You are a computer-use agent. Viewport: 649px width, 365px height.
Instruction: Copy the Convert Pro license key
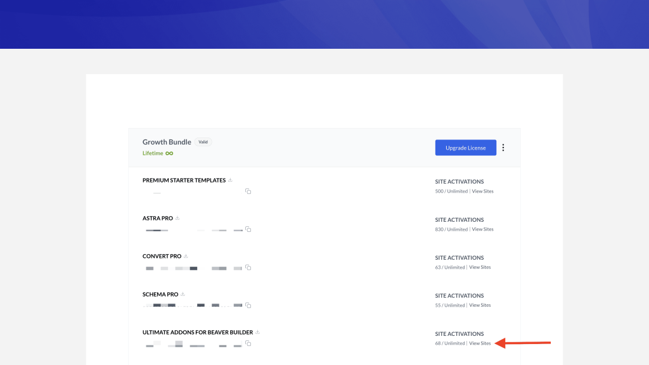click(248, 267)
